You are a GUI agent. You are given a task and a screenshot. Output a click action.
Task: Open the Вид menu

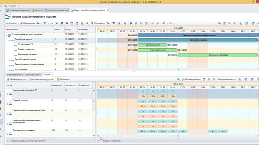pos(5,6)
